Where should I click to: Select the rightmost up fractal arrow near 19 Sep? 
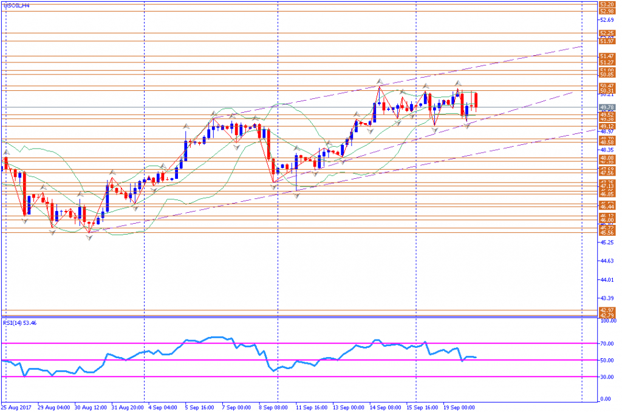457,82
